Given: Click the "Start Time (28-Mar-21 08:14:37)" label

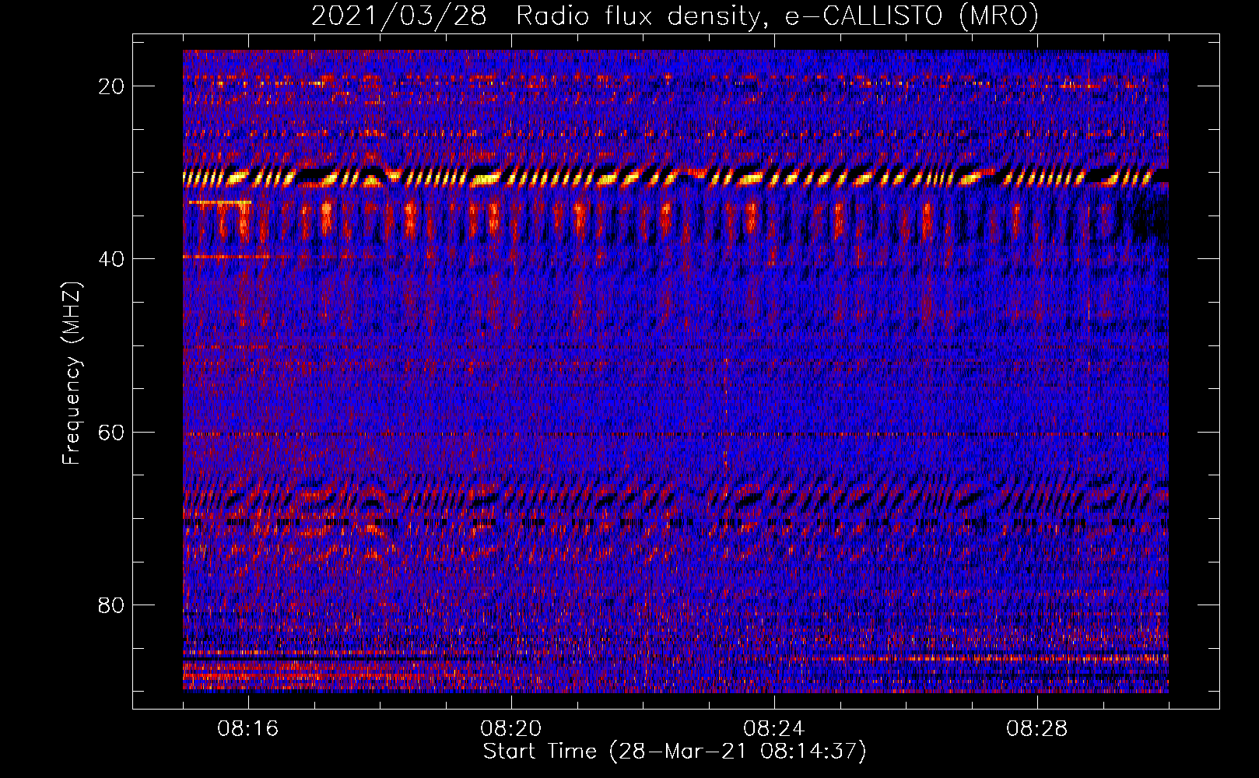Looking at the screenshot, I should (x=675, y=752).
